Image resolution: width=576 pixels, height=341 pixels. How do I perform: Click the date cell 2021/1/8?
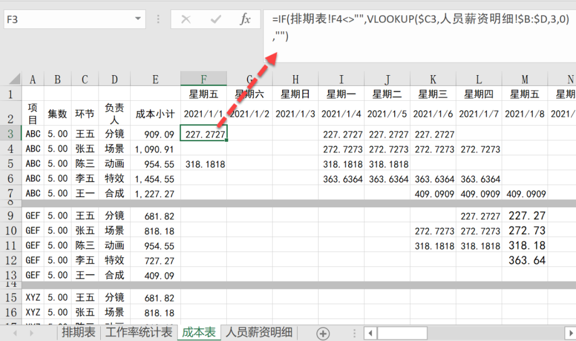(x=525, y=114)
